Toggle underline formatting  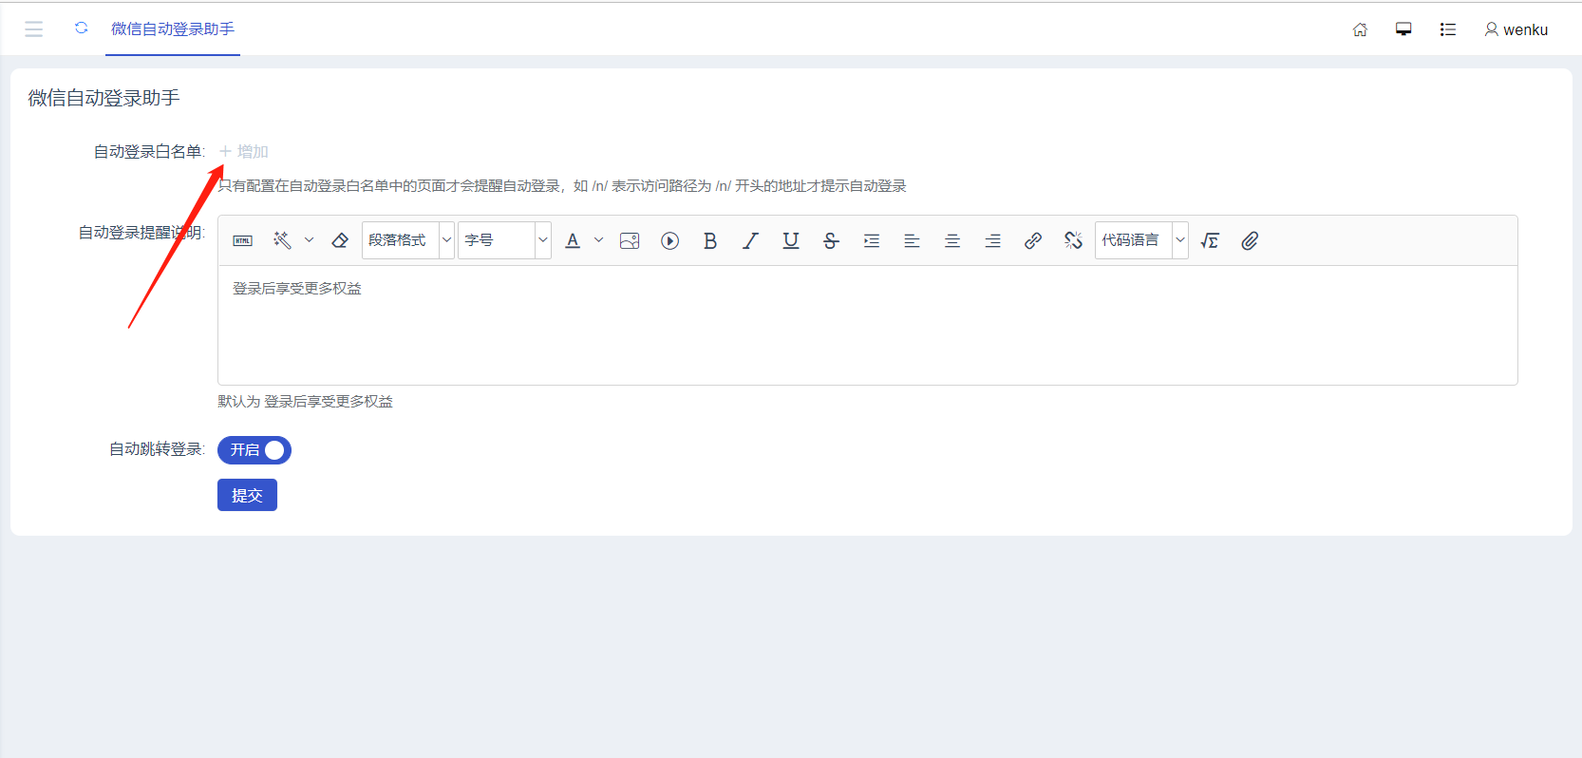pos(791,240)
